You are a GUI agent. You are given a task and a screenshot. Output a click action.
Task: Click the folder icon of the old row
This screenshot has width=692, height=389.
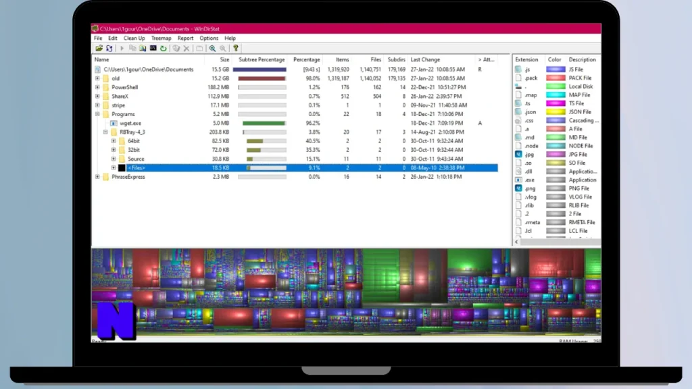[106, 78]
